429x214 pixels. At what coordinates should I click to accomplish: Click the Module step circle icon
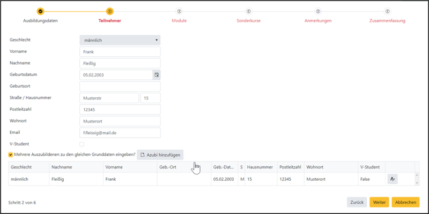click(179, 11)
